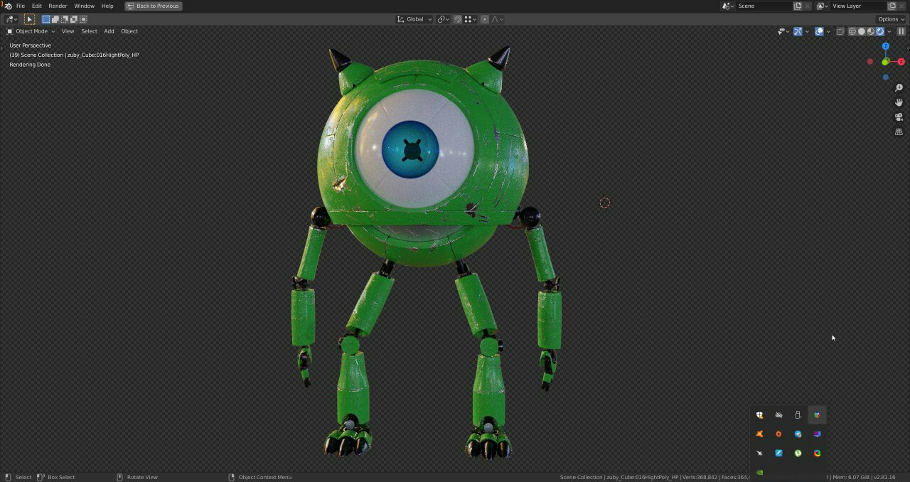The width and height of the screenshot is (910, 482).
Task: Select the Tweak select tool icon
Action: click(x=29, y=19)
